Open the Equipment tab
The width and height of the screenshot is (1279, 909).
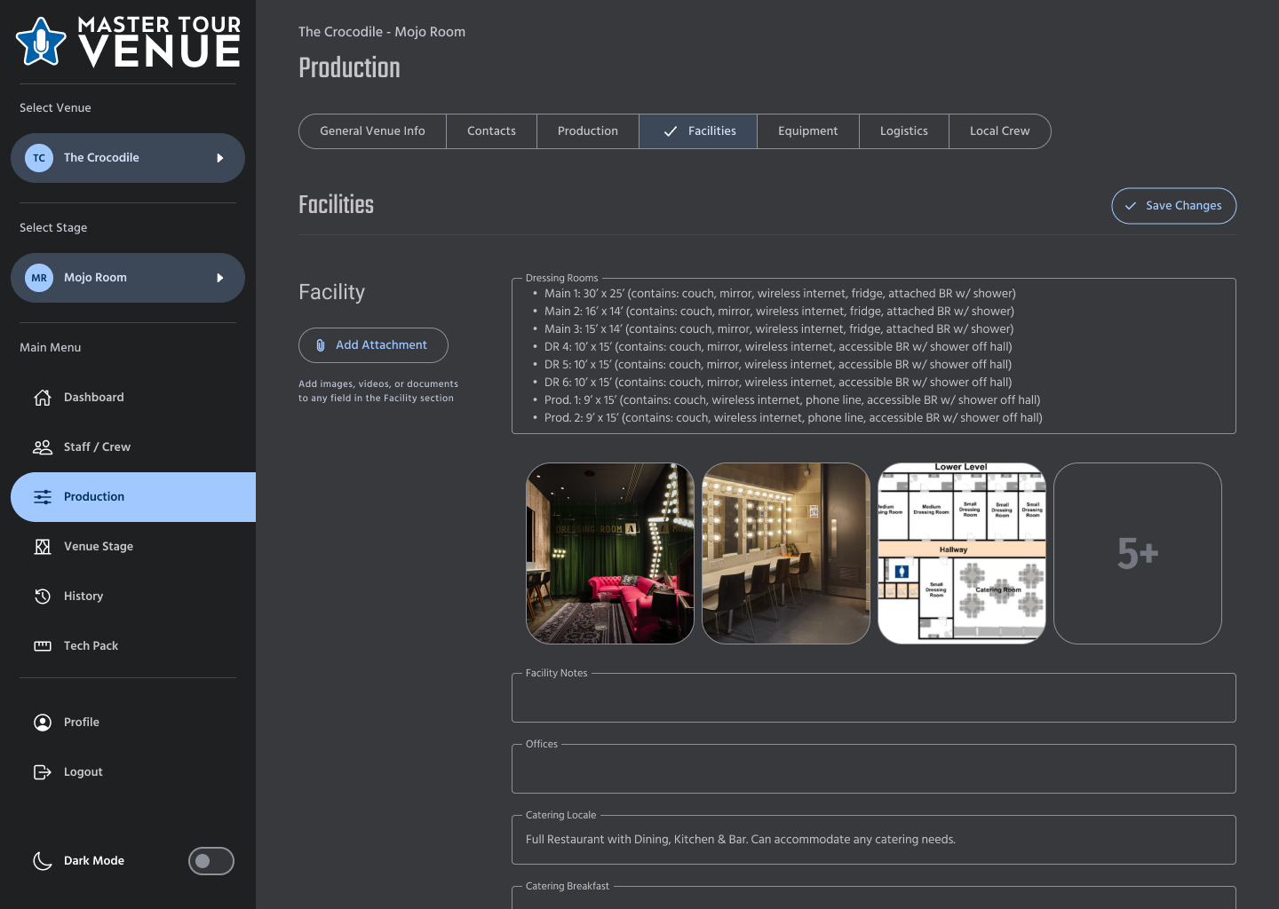point(808,131)
